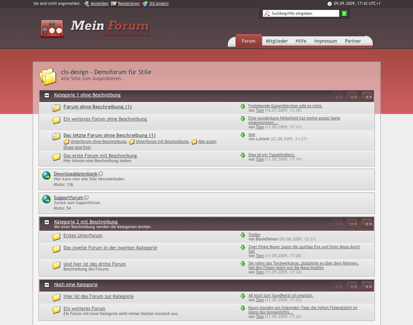Image resolution: width=413 pixels, height=325 pixels.
Task: Switch to the Impressum tab
Action: (x=325, y=41)
